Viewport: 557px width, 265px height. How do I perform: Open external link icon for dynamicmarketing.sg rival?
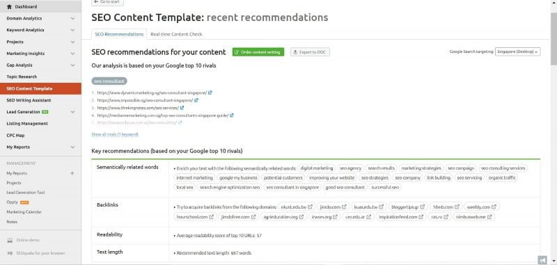(210, 93)
